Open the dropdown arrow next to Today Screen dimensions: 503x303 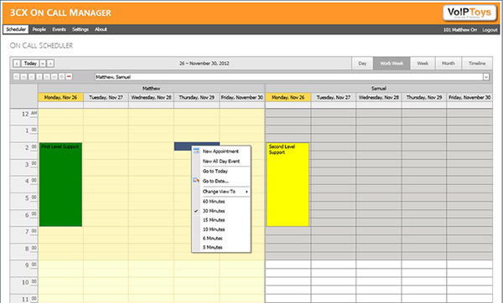(x=43, y=64)
